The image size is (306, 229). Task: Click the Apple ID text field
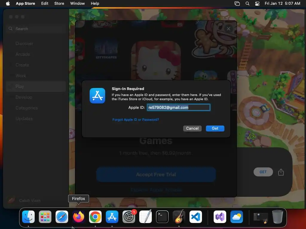click(179, 107)
